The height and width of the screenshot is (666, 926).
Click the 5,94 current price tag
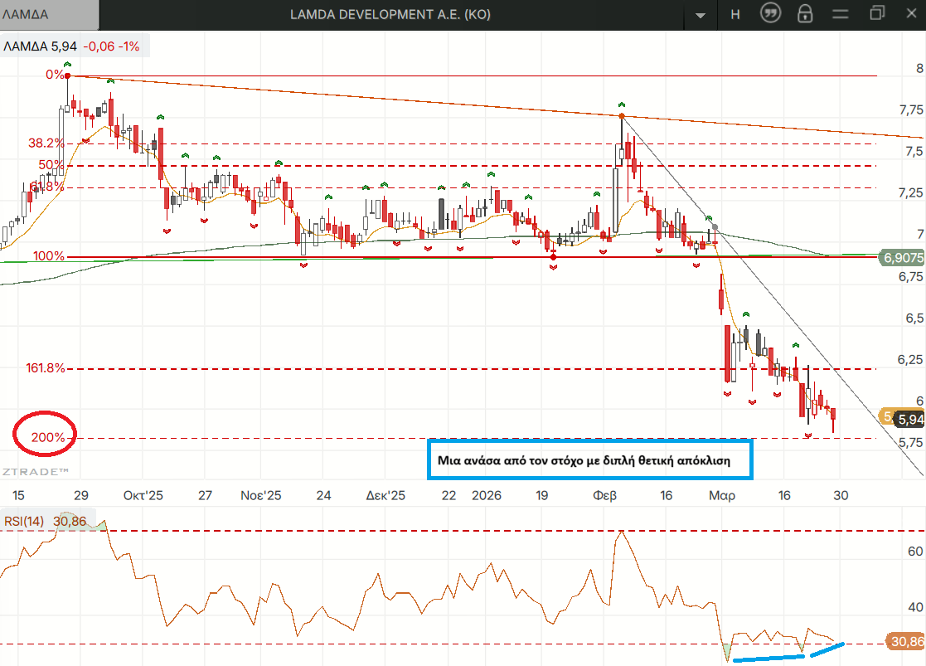point(910,419)
